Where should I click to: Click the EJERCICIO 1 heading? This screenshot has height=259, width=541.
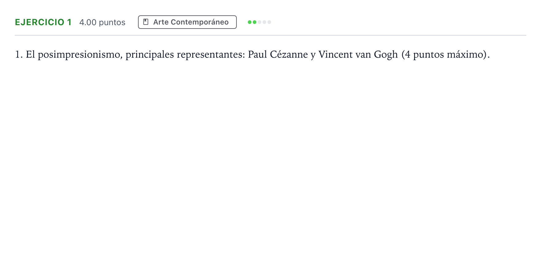point(43,22)
